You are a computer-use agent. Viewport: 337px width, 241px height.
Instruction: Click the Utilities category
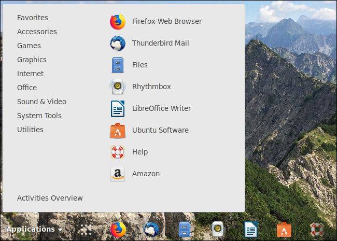30,130
